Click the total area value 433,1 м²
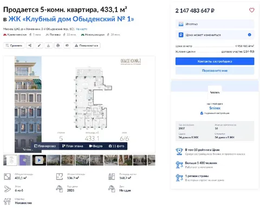 coord(21,178)
